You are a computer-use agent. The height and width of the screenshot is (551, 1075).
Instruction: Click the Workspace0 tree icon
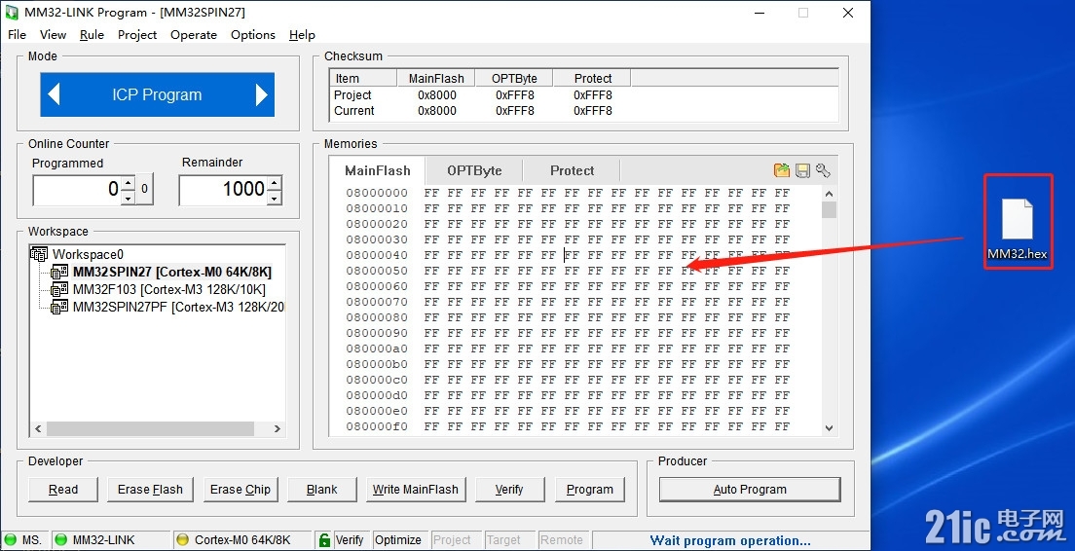tap(39, 254)
